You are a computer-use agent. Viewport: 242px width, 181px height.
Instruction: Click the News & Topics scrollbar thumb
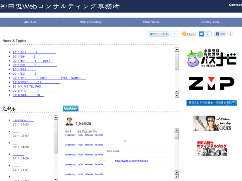point(177,61)
